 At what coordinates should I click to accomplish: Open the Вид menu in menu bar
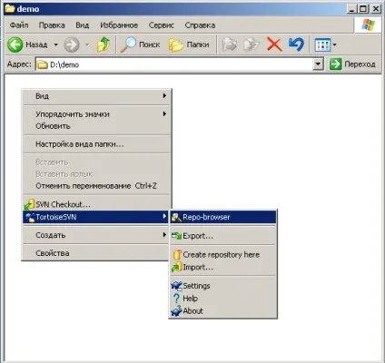[x=82, y=25]
